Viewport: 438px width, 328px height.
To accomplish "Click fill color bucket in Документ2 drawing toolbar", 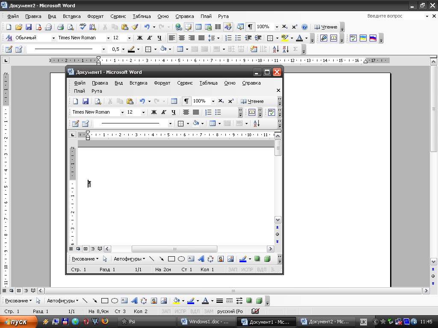I will [x=177, y=301].
